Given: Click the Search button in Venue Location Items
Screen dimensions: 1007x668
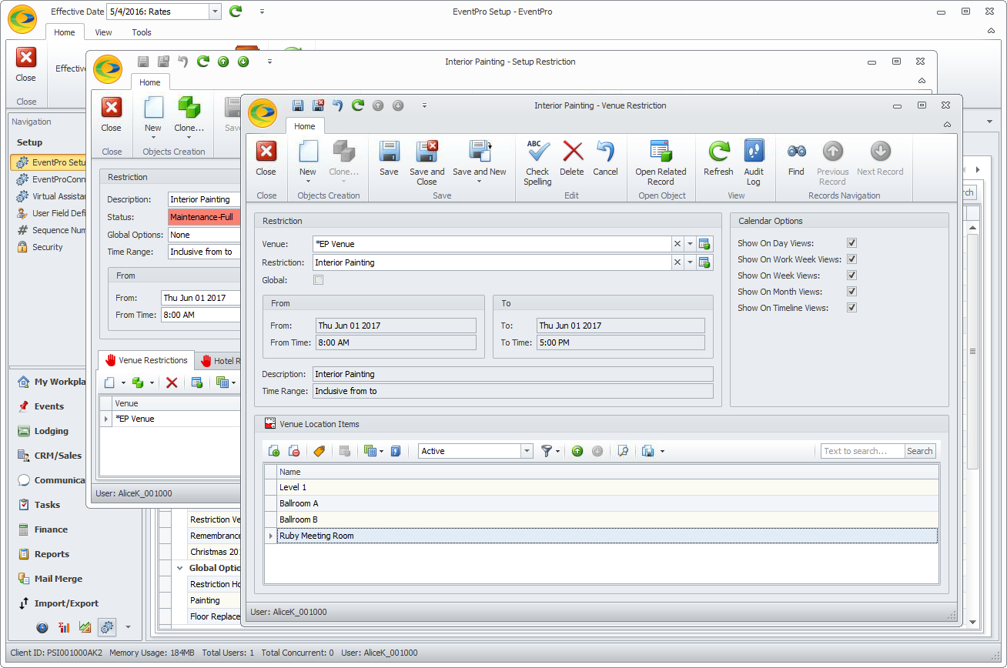Looking at the screenshot, I should point(919,451).
